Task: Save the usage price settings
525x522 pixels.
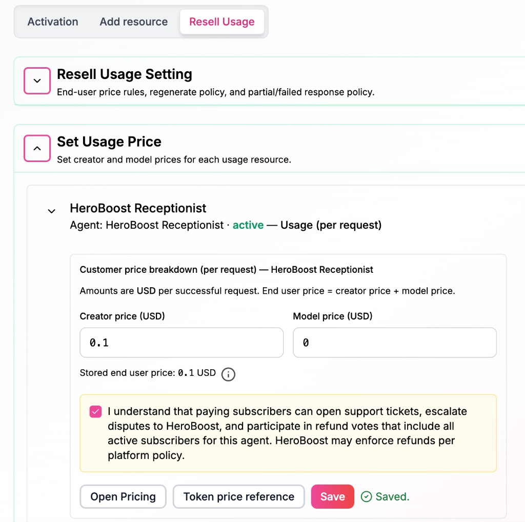Action: click(x=332, y=496)
